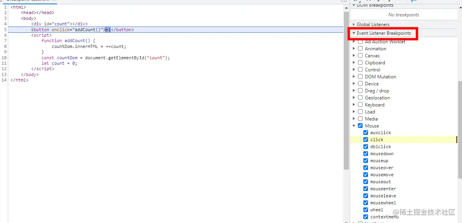Click the closing </html> tag line
Viewport: 462px width, 223px height.
click(19, 80)
